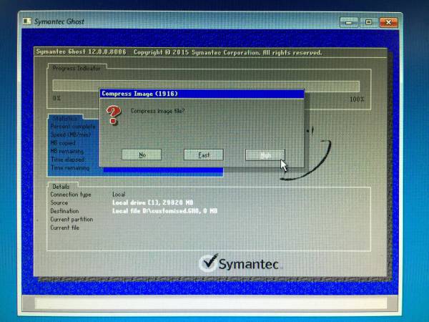
Task: Click the Progress Indicator bar
Action: pos(206,84)
